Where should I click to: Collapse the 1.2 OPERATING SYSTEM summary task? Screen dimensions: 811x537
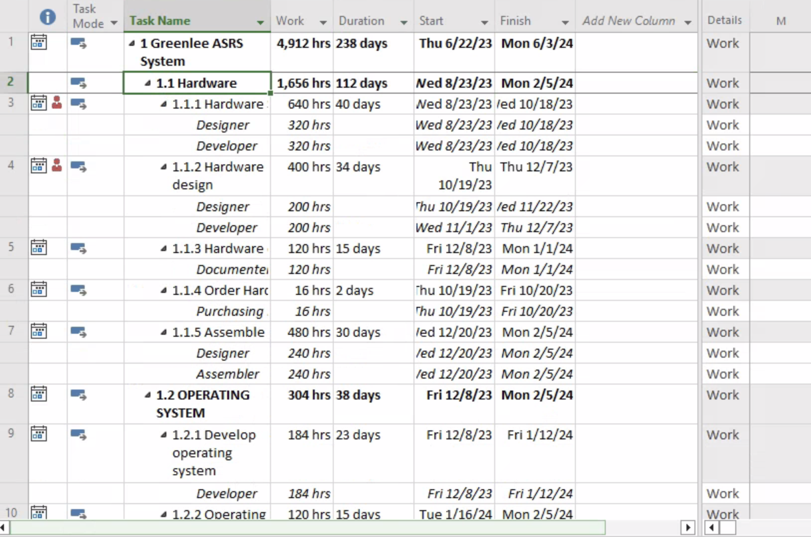tap(148, 395)
